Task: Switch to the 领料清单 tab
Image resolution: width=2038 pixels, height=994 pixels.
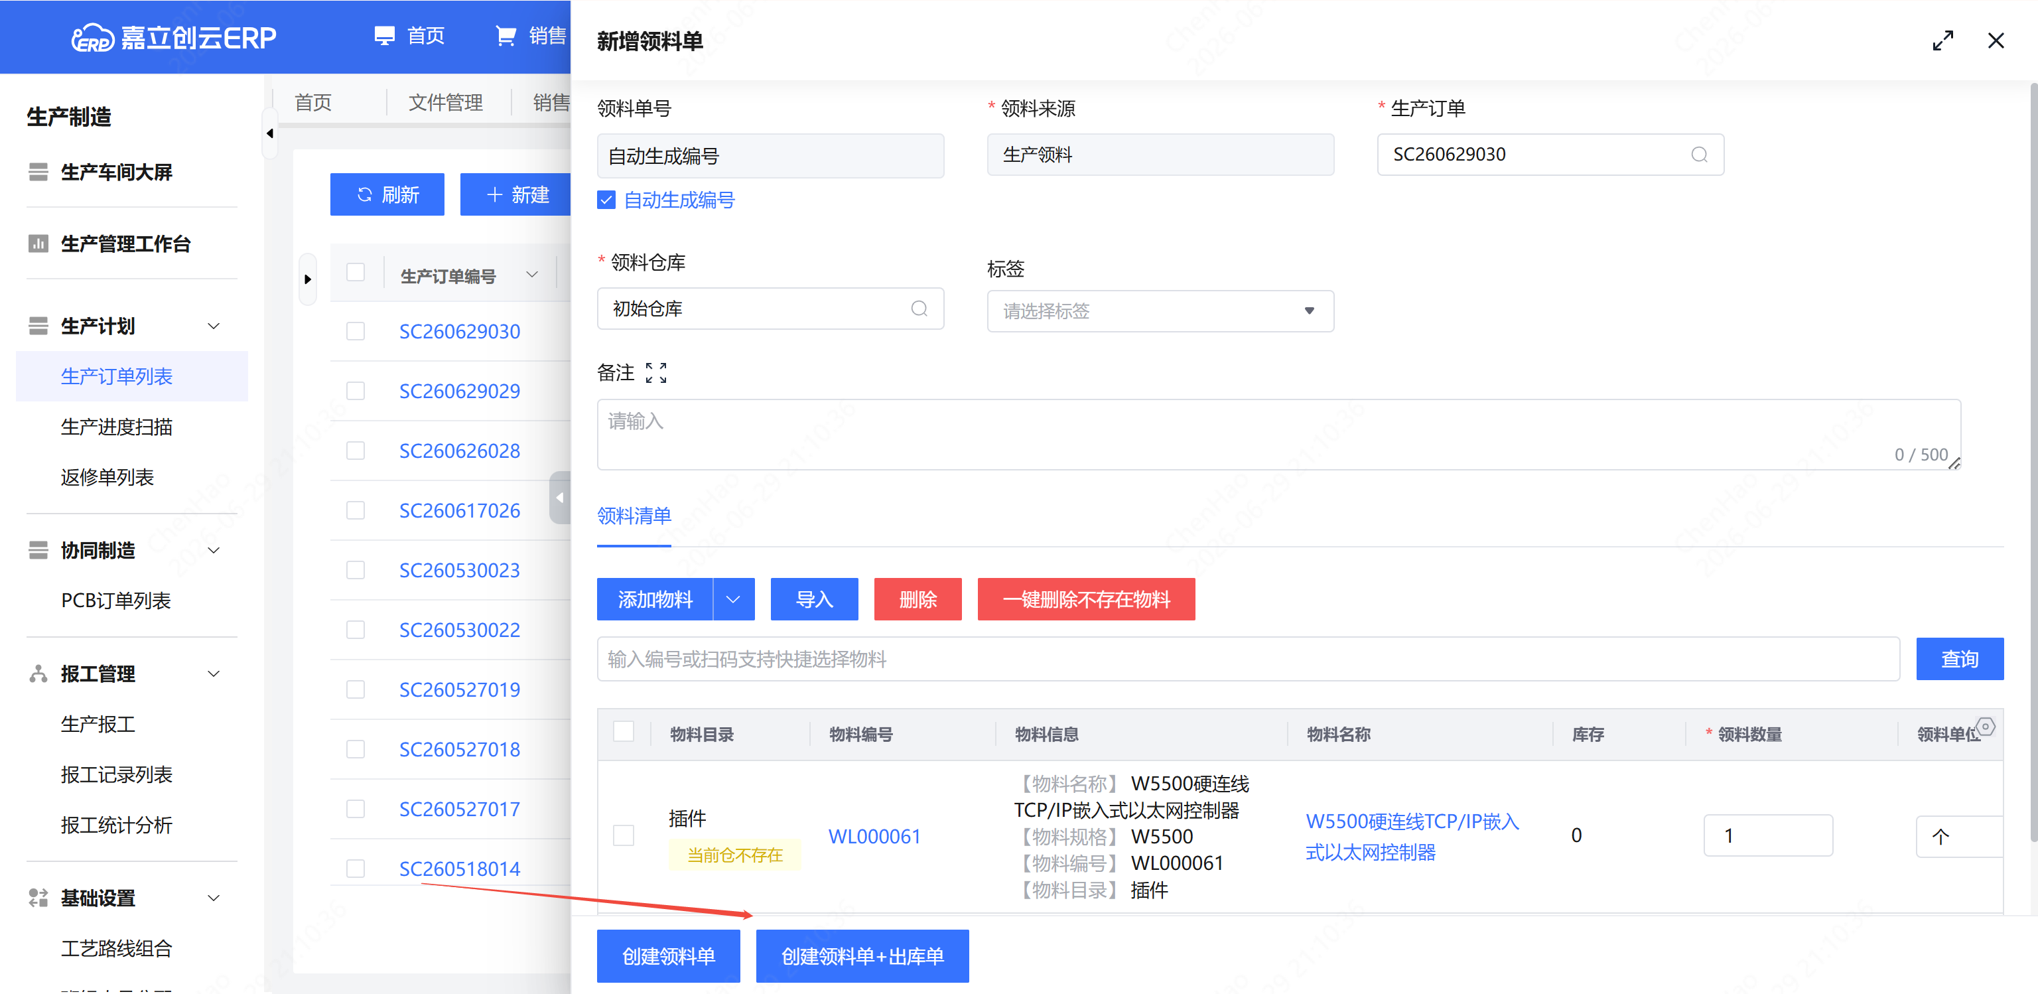Action: click(634, 516)
